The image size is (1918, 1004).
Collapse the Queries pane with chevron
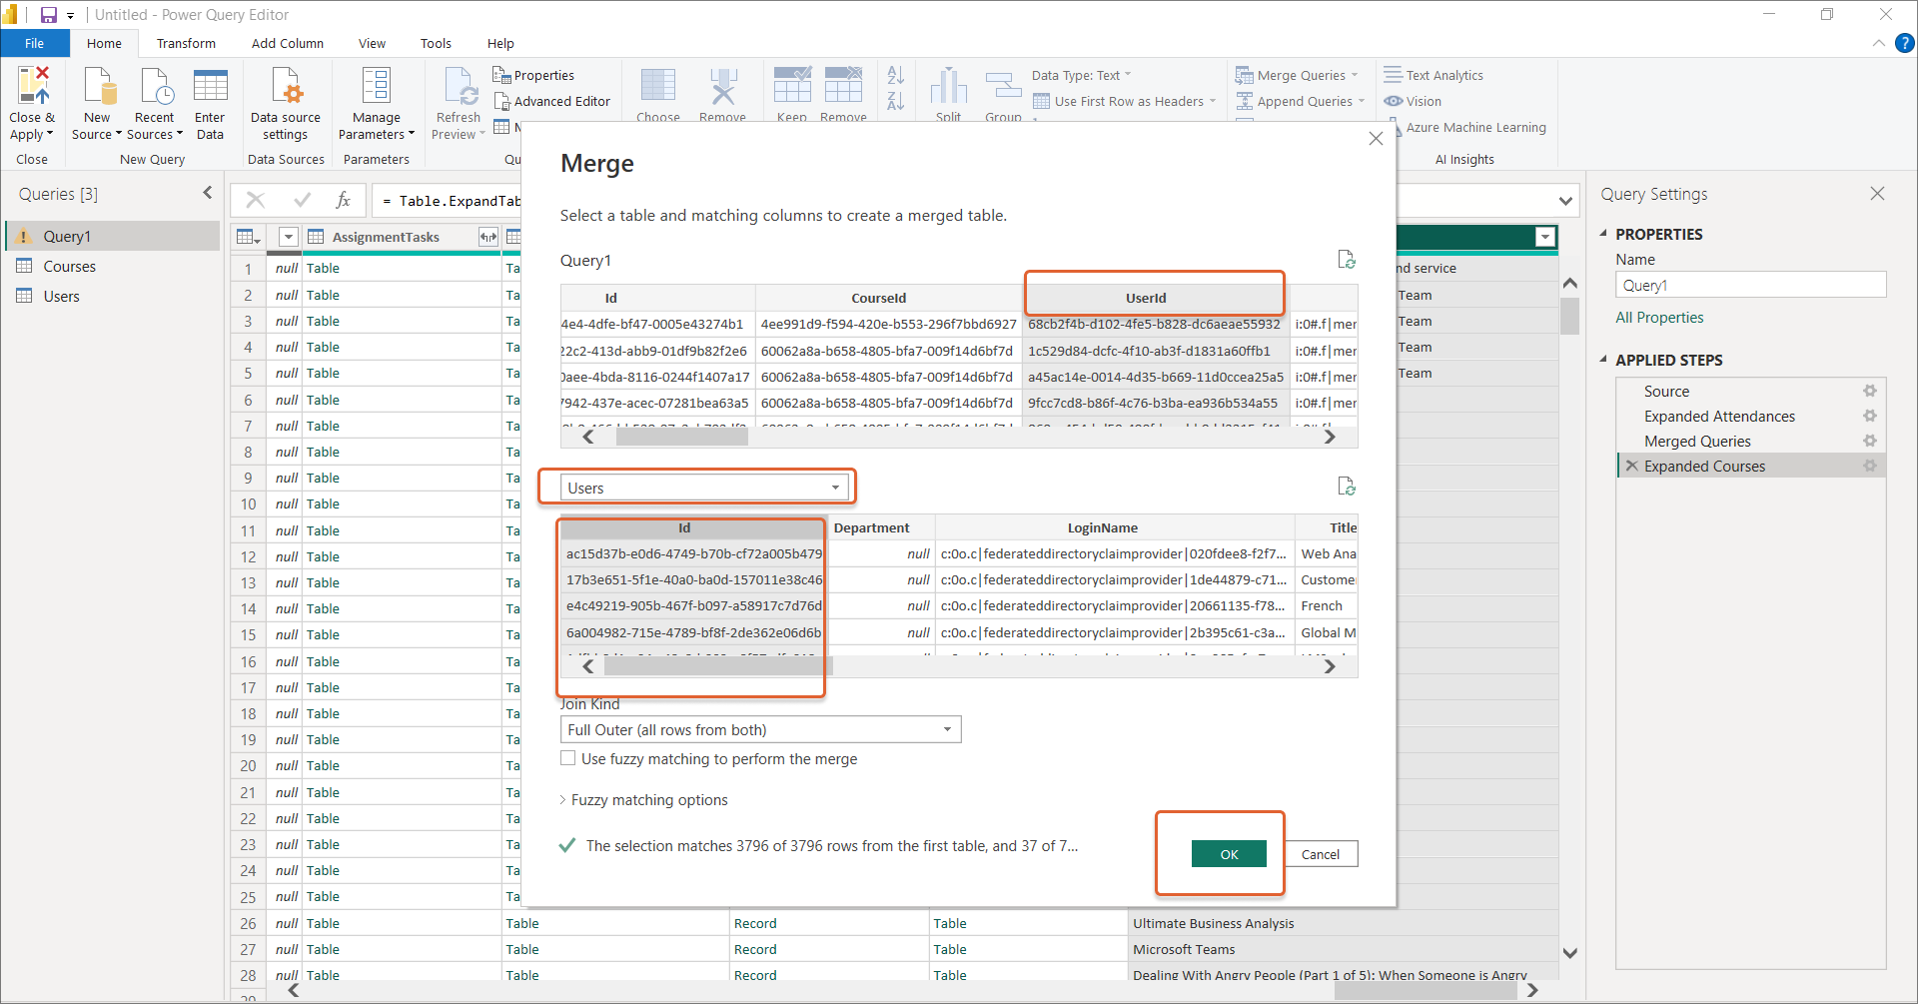click(208, 193)
